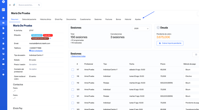Open the statistics bar chart sidebar icon
Screen dimensions: 199x110
pyautogui.click(x=4, y=59)
